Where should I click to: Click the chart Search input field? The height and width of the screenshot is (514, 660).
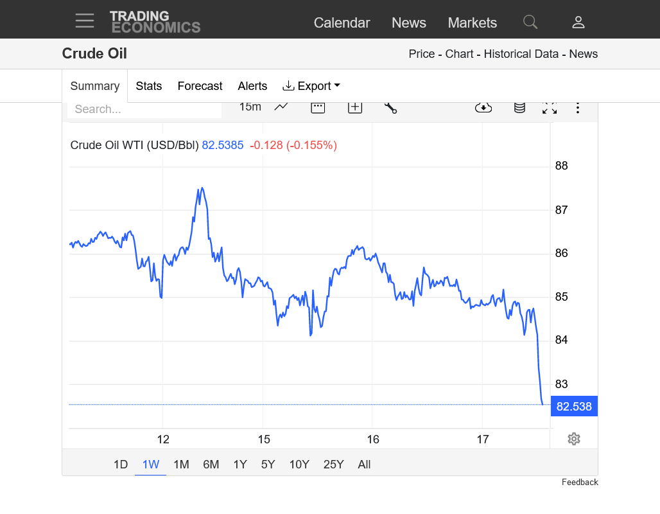click(x=144, y=109)
